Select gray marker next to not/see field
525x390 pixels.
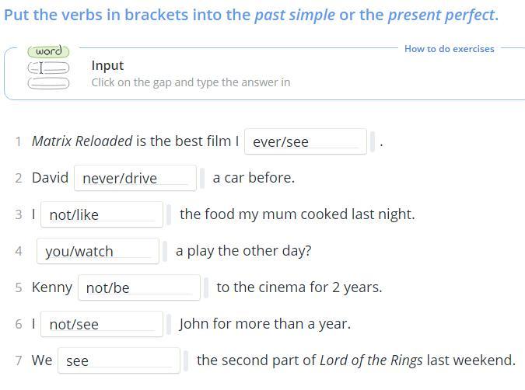(x=170, y=324)
